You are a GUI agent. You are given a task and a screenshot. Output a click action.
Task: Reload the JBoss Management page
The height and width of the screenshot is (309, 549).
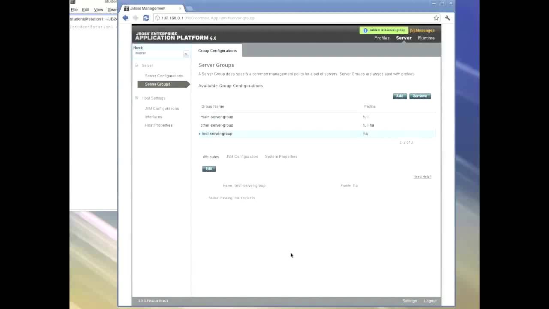tap(146, 18)
